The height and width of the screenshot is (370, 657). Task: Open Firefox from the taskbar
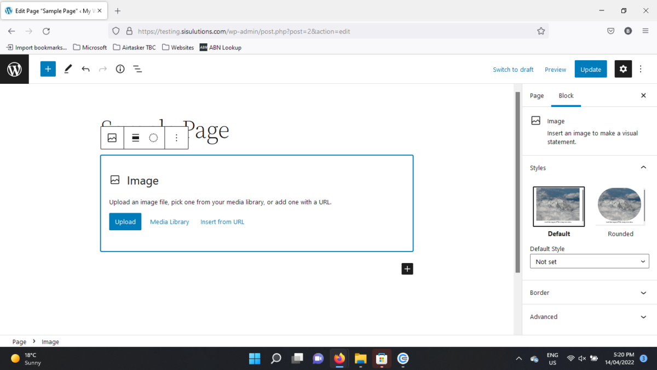tap(339, 359)
